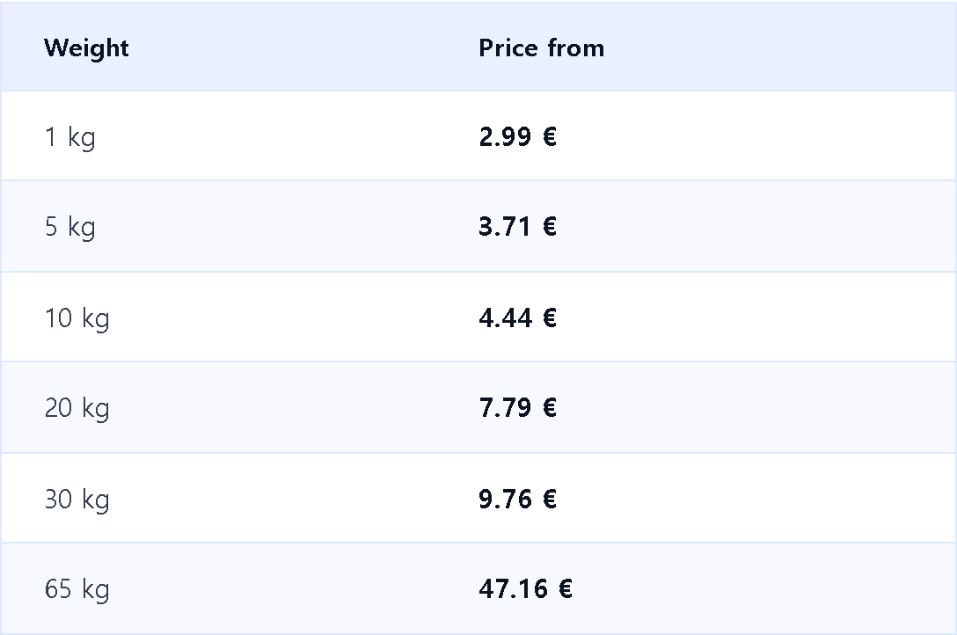The image size is (957, 635).
Task: Click the Weight column header
Action: coord(86,48)
